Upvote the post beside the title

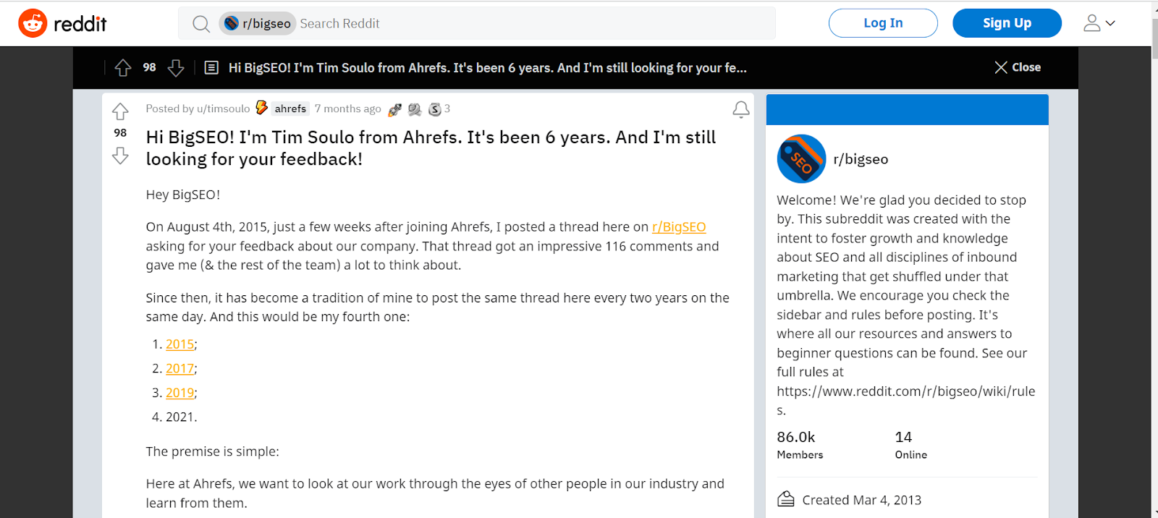(120, 111)
